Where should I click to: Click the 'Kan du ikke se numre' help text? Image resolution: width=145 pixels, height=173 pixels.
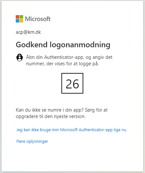[62, 110]
